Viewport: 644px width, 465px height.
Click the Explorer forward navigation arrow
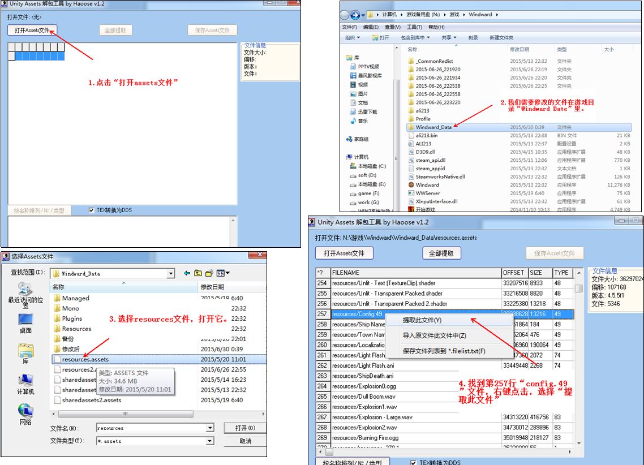357,15
